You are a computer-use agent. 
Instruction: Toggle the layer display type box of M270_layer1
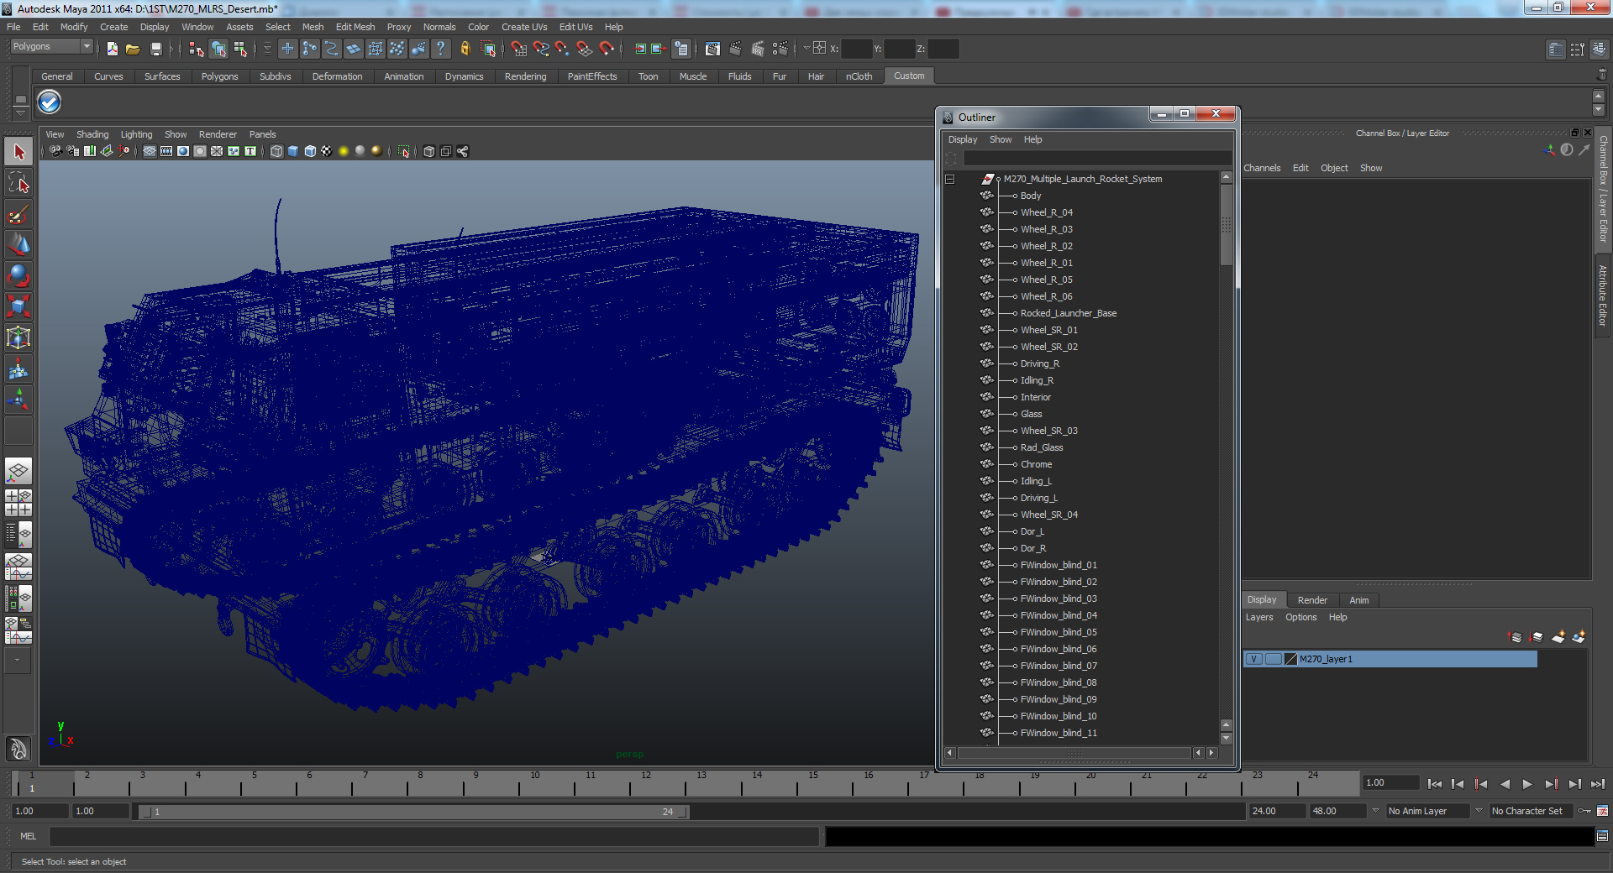1273,659
